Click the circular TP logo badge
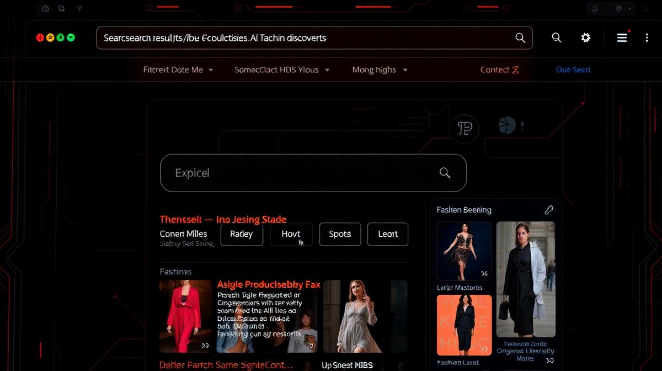662x371 pixels. pyautogui.click(x=465, y=129)
